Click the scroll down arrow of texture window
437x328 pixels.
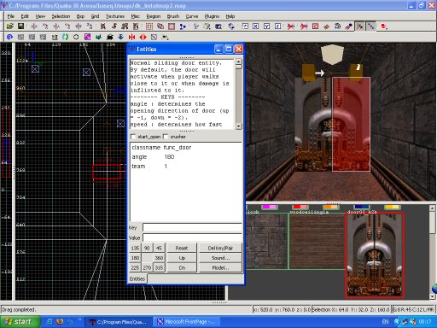(x=432, y=296)
